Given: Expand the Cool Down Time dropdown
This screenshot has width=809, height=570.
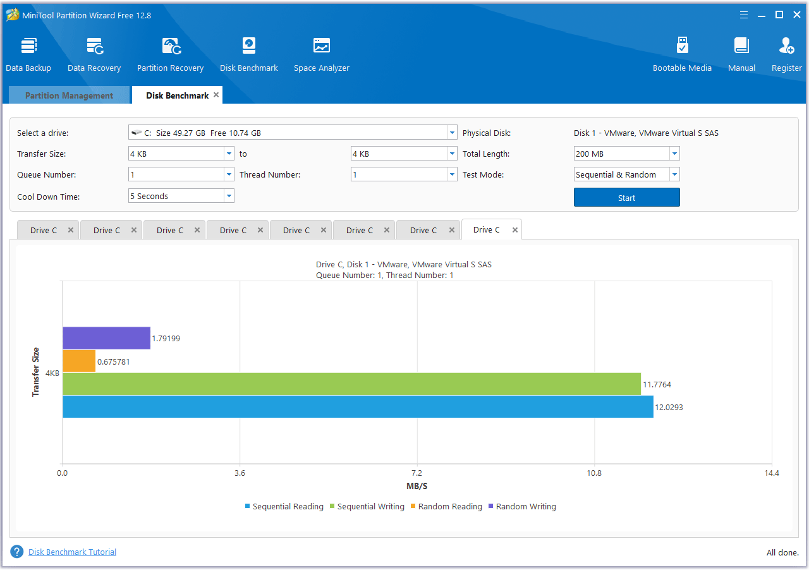Looking at the screenshot, I should pos(229,197).
